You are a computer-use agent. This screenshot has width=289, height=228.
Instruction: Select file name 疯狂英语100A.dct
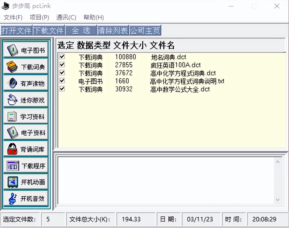175,65
